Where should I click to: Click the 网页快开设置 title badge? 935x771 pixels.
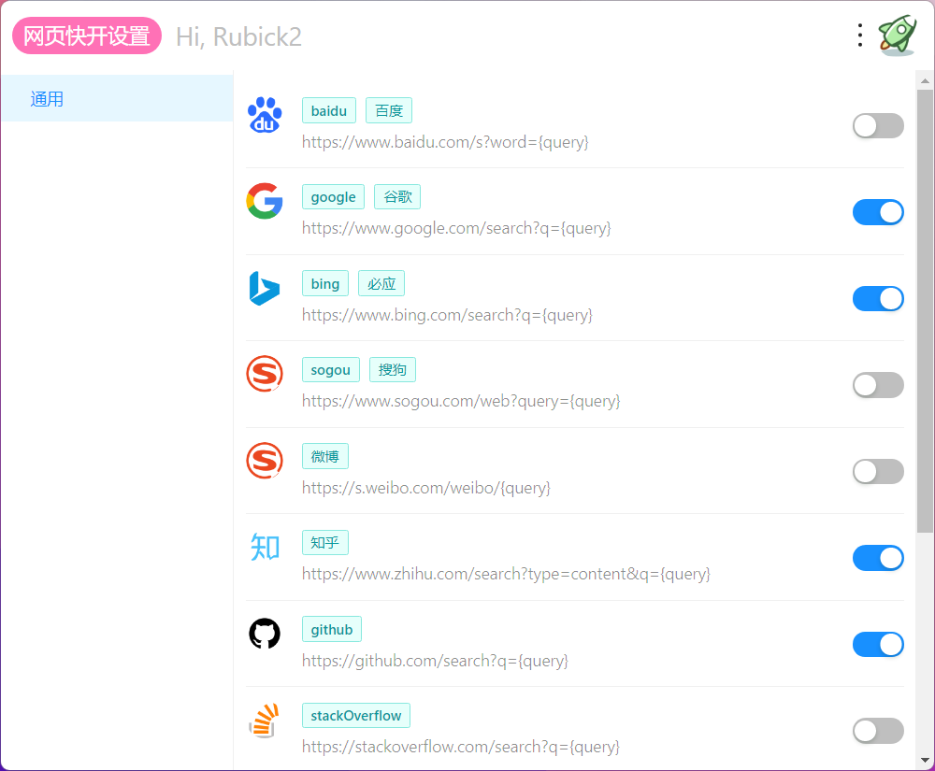click(x=87, y=36)
